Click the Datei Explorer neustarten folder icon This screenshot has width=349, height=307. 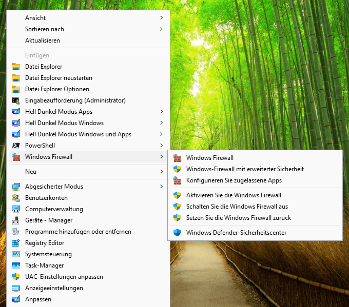(16, 78)
